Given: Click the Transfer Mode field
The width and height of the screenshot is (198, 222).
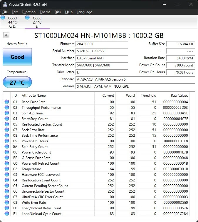Looking at the screenshot, I should click(x=102, y=65).
